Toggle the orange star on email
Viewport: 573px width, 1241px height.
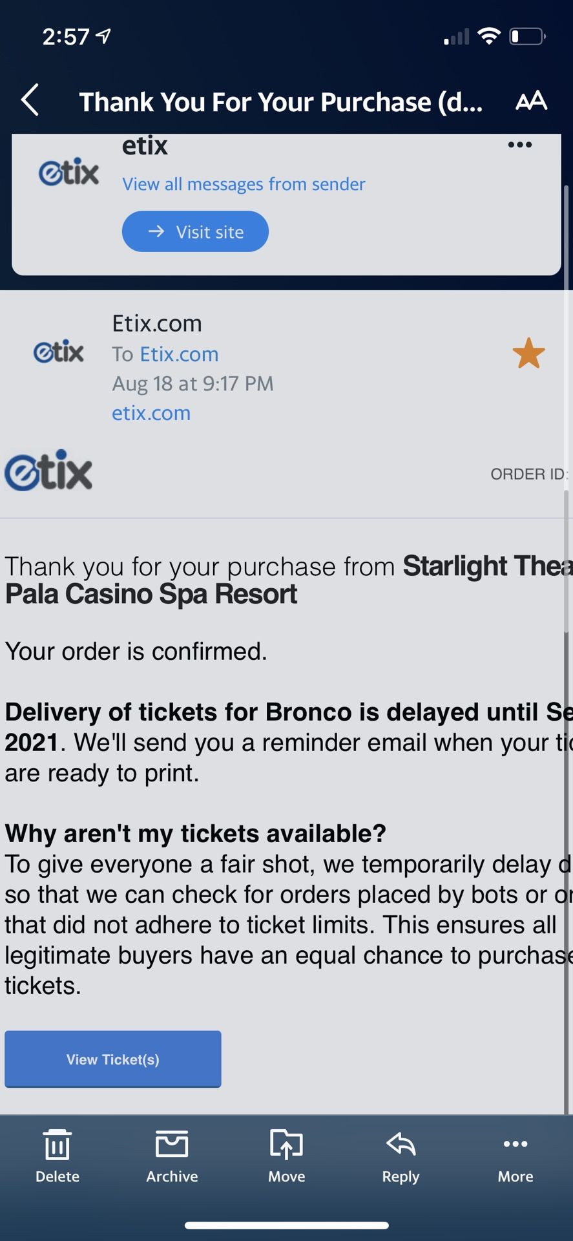click(528, 354)
